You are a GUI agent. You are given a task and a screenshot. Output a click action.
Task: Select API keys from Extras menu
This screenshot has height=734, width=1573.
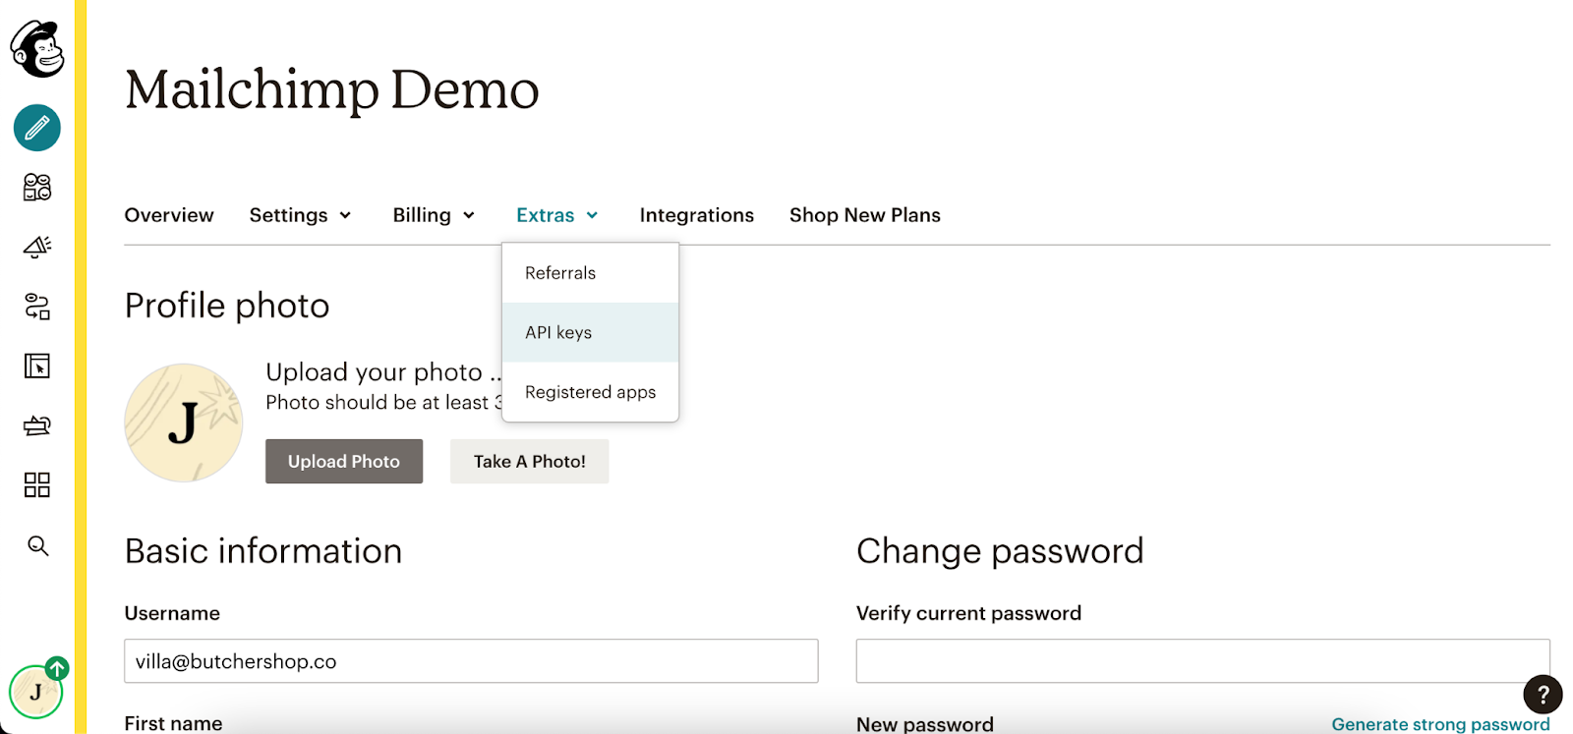pyautogui.click(x=590, y=332)
